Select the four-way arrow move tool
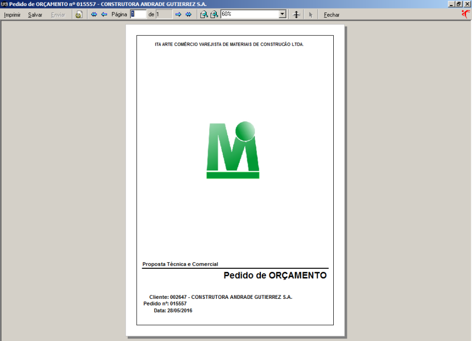This screenshot has width=472, height=341. [x=297, y=15]
